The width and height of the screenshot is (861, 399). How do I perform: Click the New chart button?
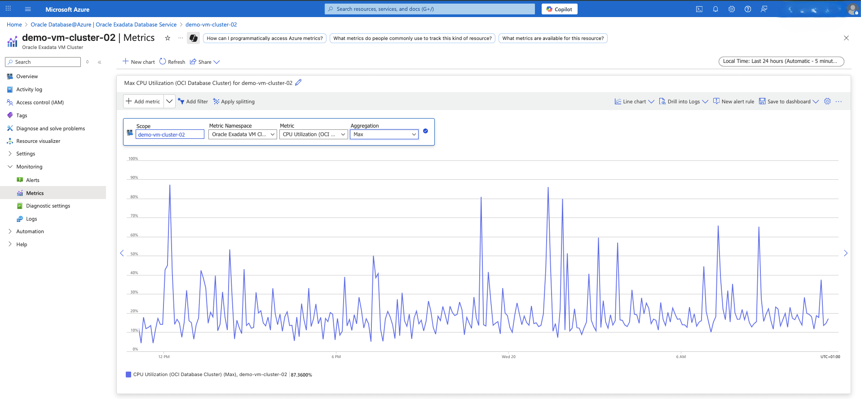point(138,62)
